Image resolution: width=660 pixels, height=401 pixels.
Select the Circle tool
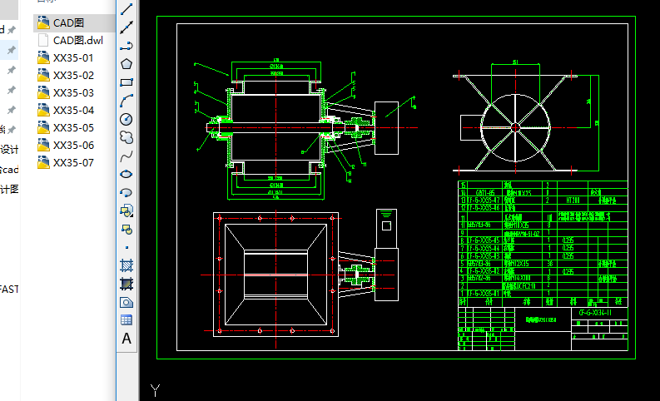pyautogui.click(x=127, y=119)
